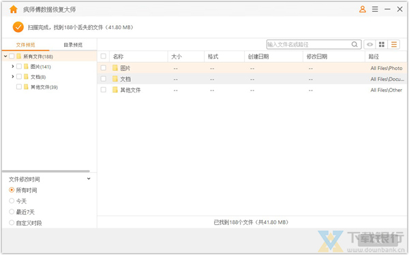
Task: Go to the home screen via house icon
Action: (x=14, y=10)
